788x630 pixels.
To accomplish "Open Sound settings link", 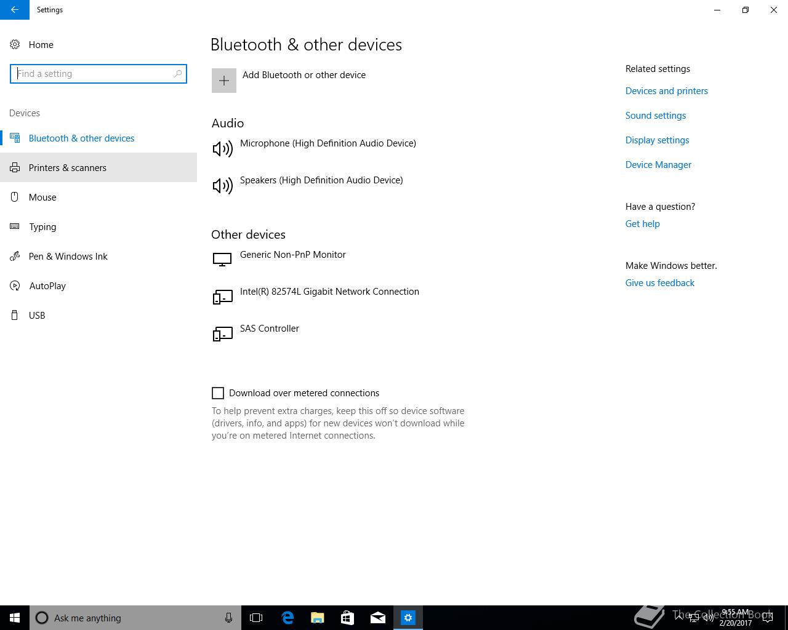I will point(656,116).
